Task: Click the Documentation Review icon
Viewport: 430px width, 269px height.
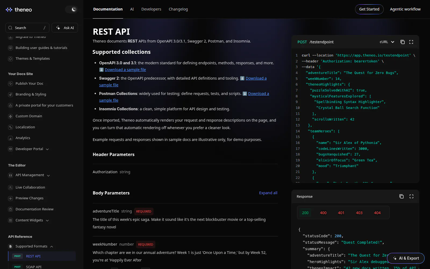Action: tap(10, 209)
